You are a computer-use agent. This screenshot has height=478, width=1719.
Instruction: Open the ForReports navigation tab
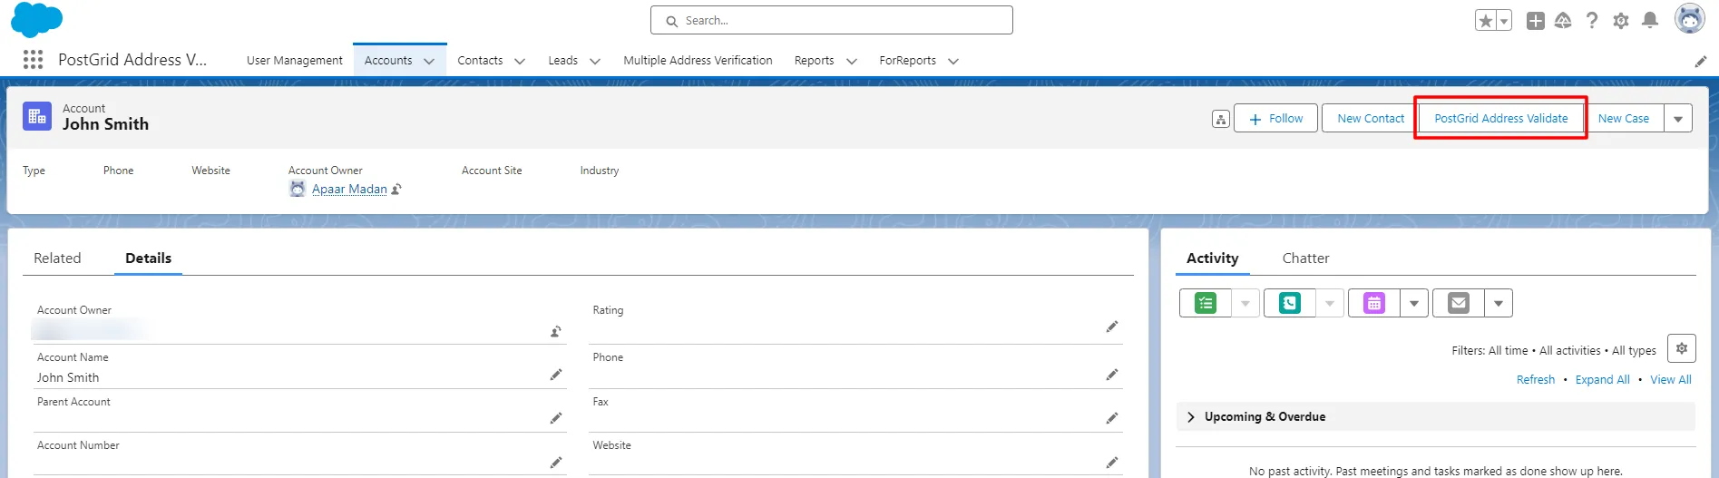[907, 61]
